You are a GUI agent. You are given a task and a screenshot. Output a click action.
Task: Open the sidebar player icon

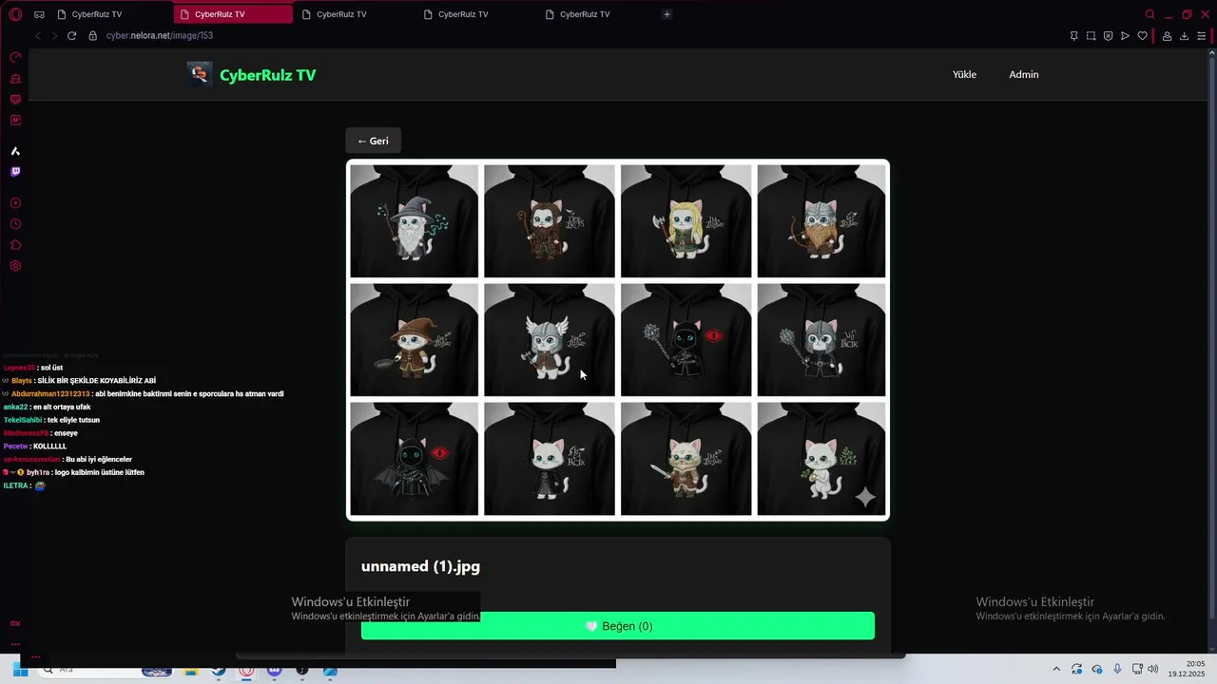pyautogui.click(x=15, y=203)
